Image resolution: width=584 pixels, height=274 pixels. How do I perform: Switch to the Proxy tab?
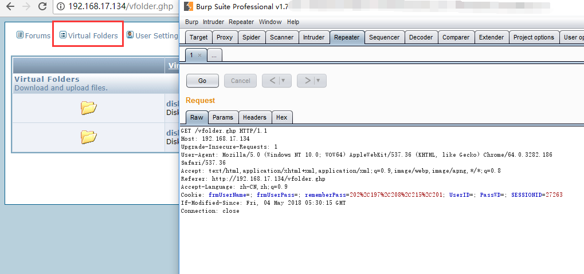click(225, 37)
